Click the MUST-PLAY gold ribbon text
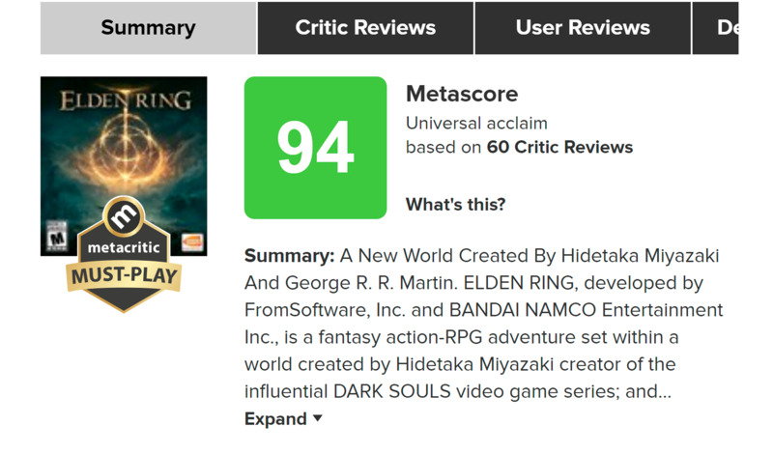Image resolution: width=773 pixels, height=454 pixels. [x=124, y=275]
